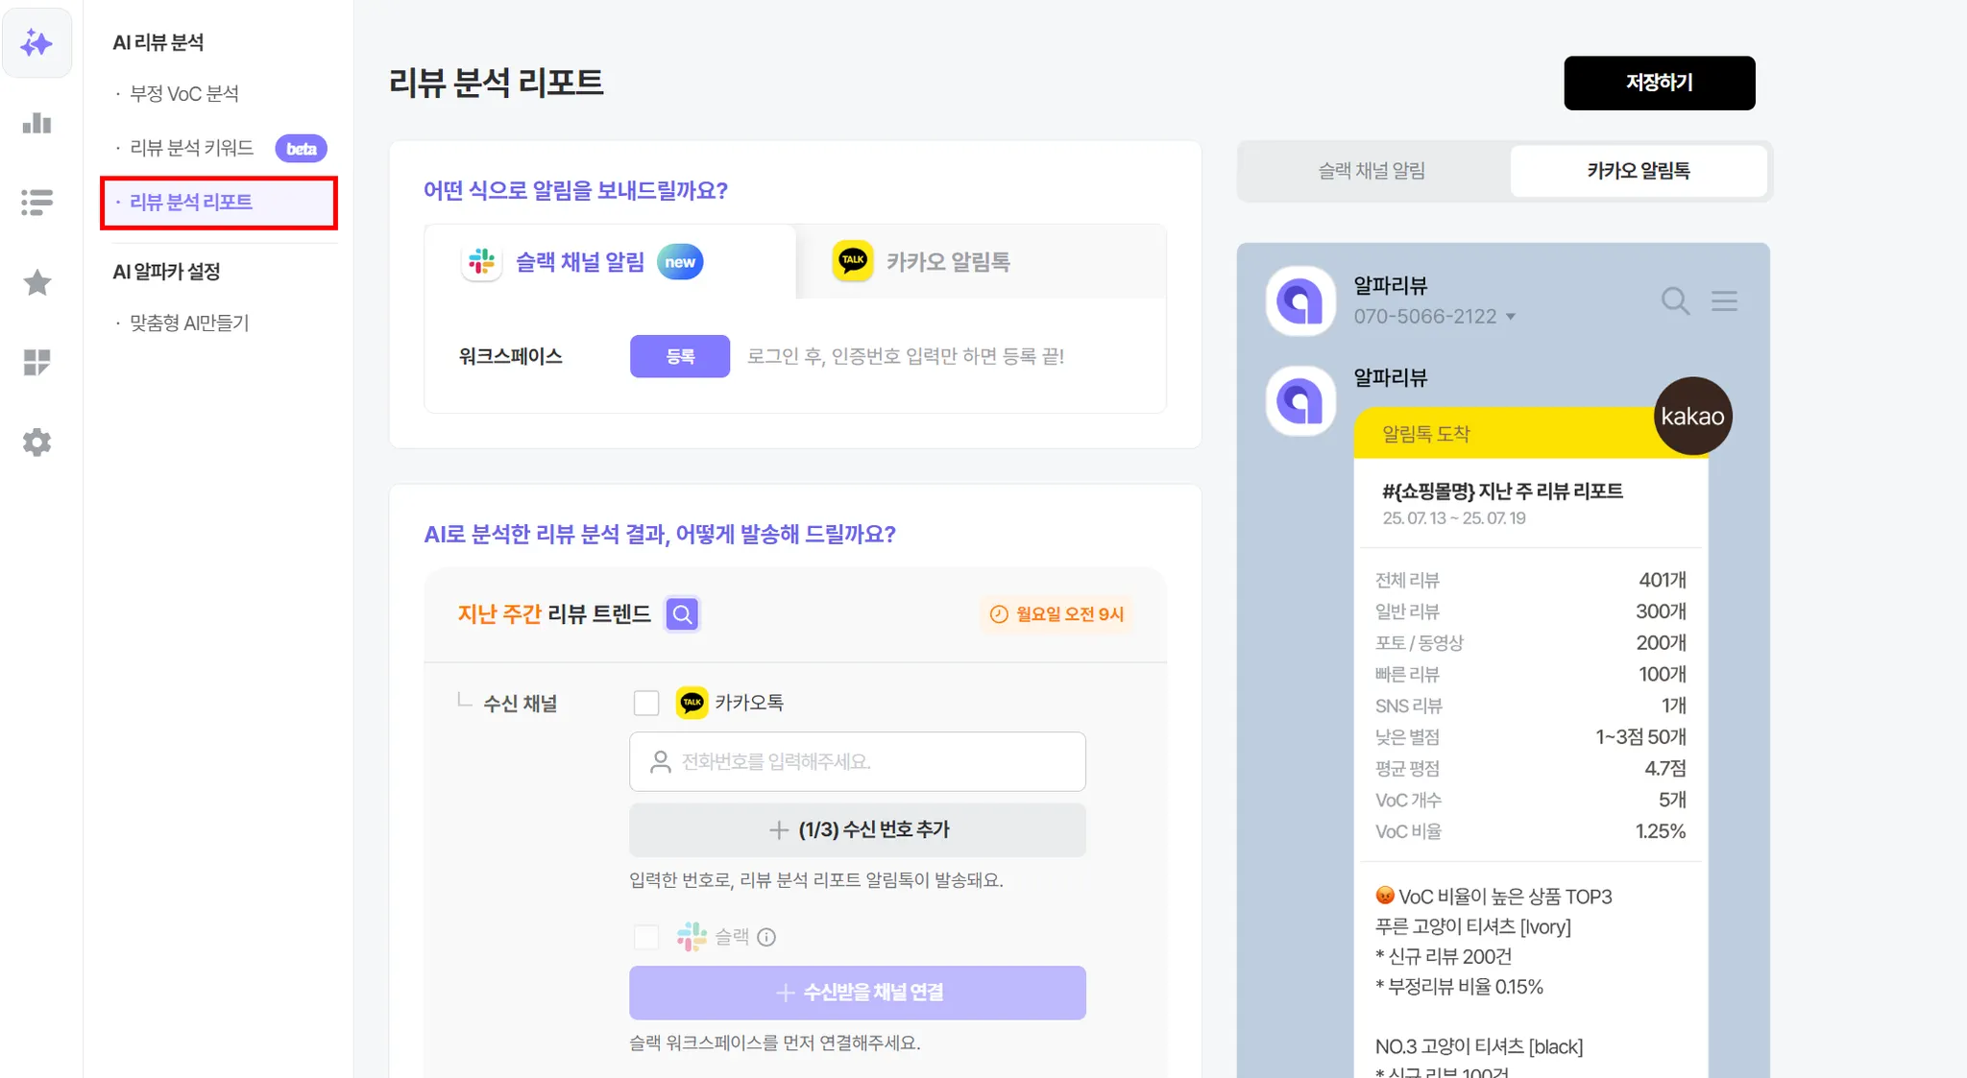Screen dimensions: 1967x1078
Task: Click the AI sparkle icon in sidebar
Action: pos(36,43)
